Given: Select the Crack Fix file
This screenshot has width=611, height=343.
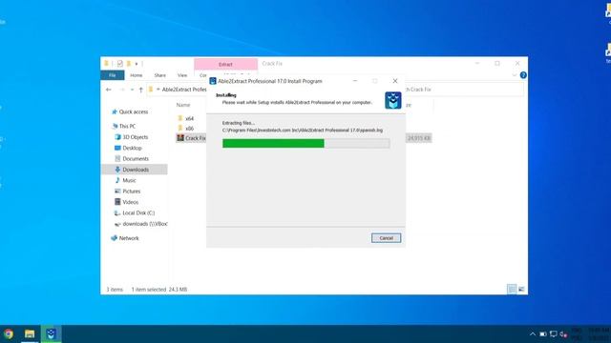Looking at the screenshot, I should click(x=191, y=138).
